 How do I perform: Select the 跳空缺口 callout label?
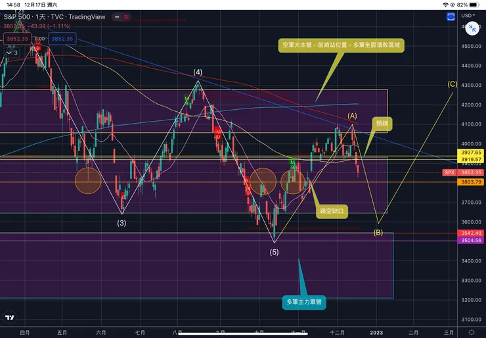point(332,211)
